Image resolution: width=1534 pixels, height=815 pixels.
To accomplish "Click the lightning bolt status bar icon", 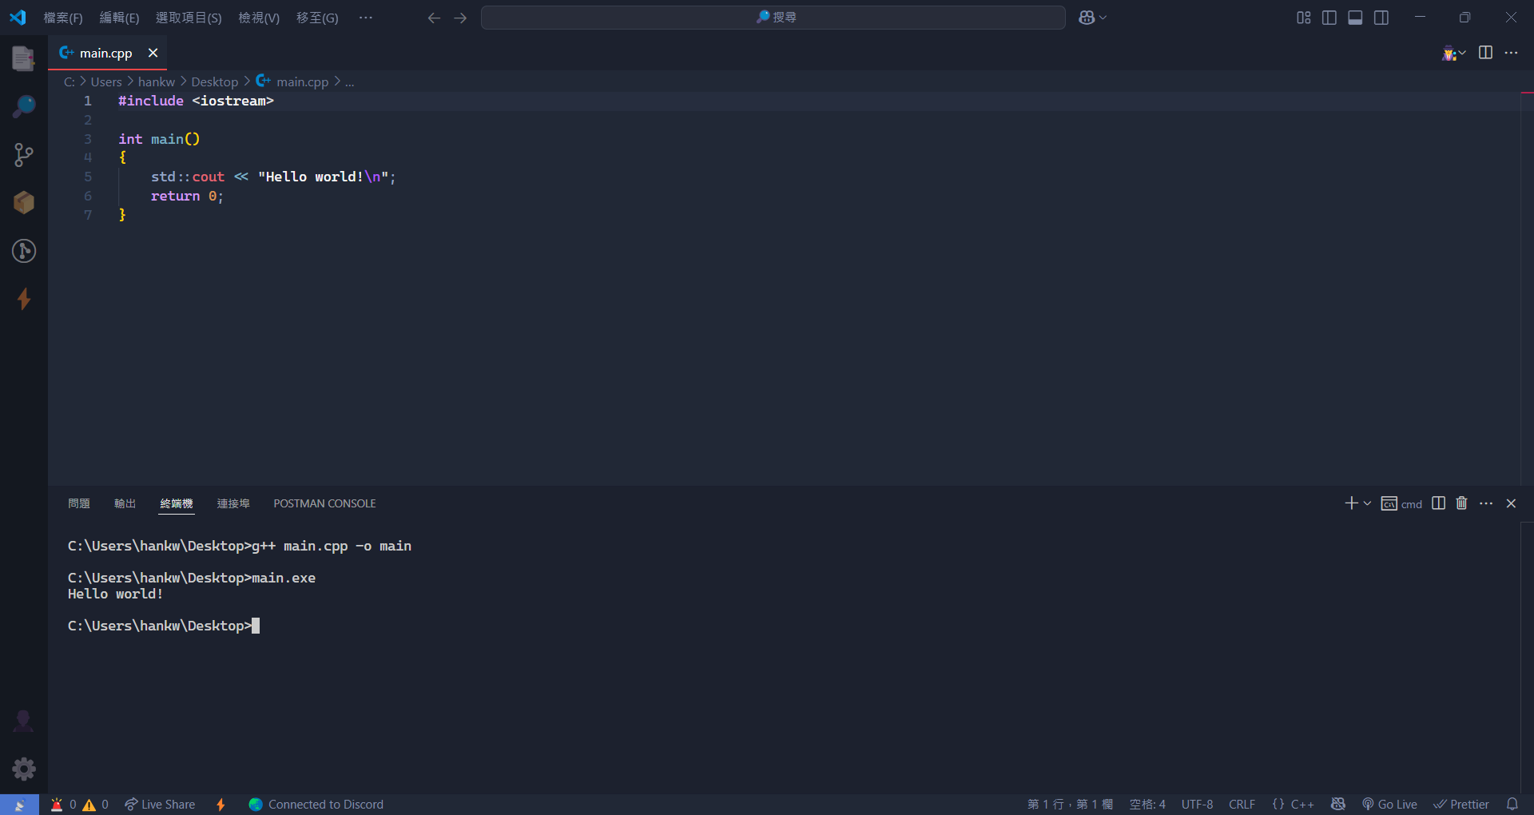I will 221,805.
